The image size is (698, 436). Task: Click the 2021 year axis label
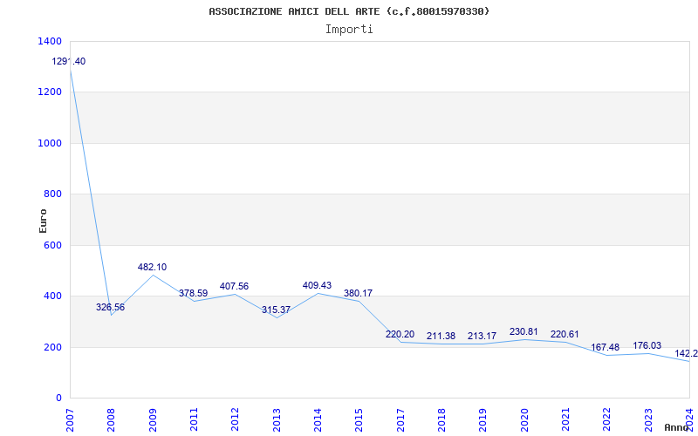click(565, 420)
